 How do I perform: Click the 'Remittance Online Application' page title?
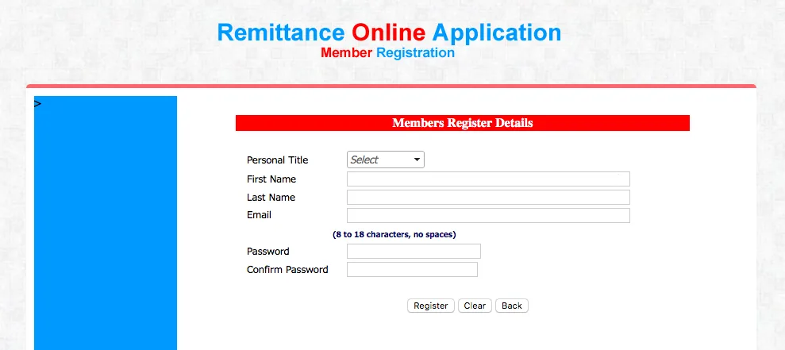pyautogui.click(x=389, y=33)
